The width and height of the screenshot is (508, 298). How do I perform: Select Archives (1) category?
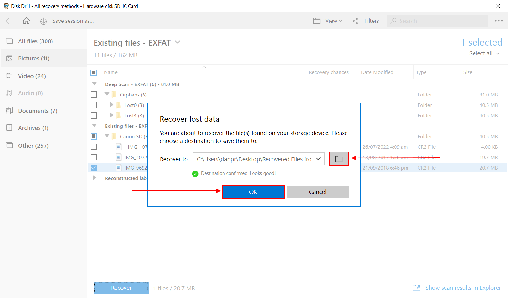click(44, 128)
